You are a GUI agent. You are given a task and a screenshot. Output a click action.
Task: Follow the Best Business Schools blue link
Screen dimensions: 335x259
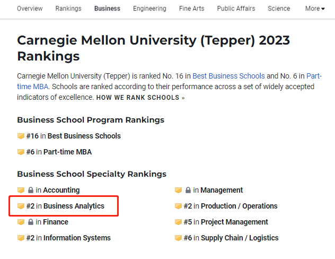[228, 76]
